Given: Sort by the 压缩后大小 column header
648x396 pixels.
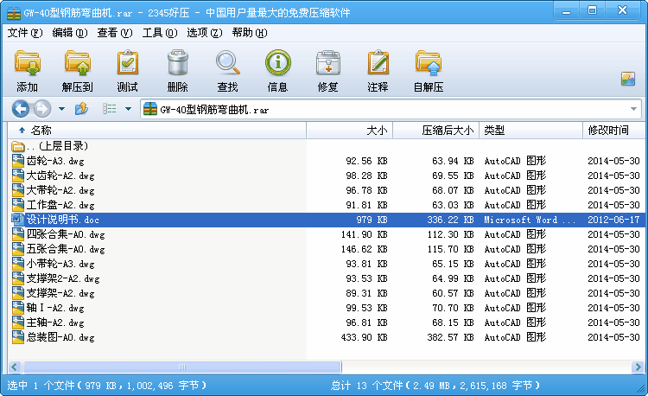Looking at the screenshot, I should 436,131.
